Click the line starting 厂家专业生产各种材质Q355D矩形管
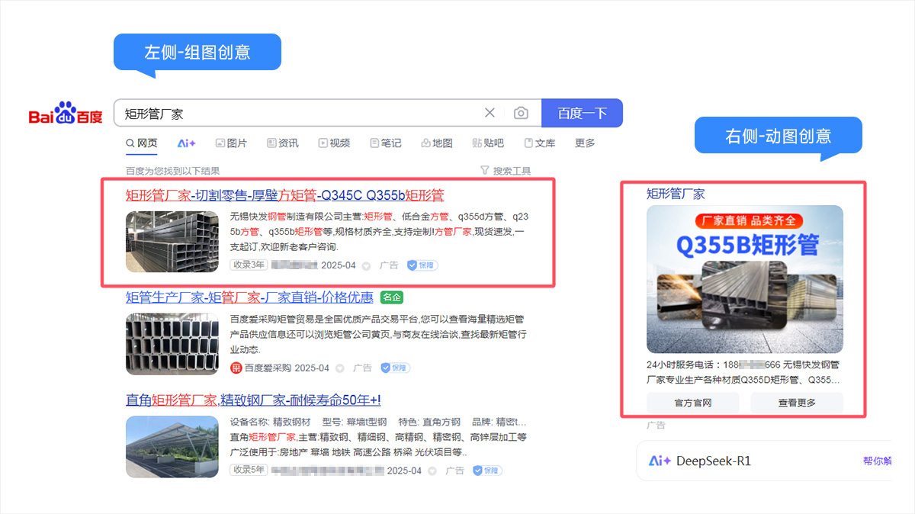 point(743,380)
